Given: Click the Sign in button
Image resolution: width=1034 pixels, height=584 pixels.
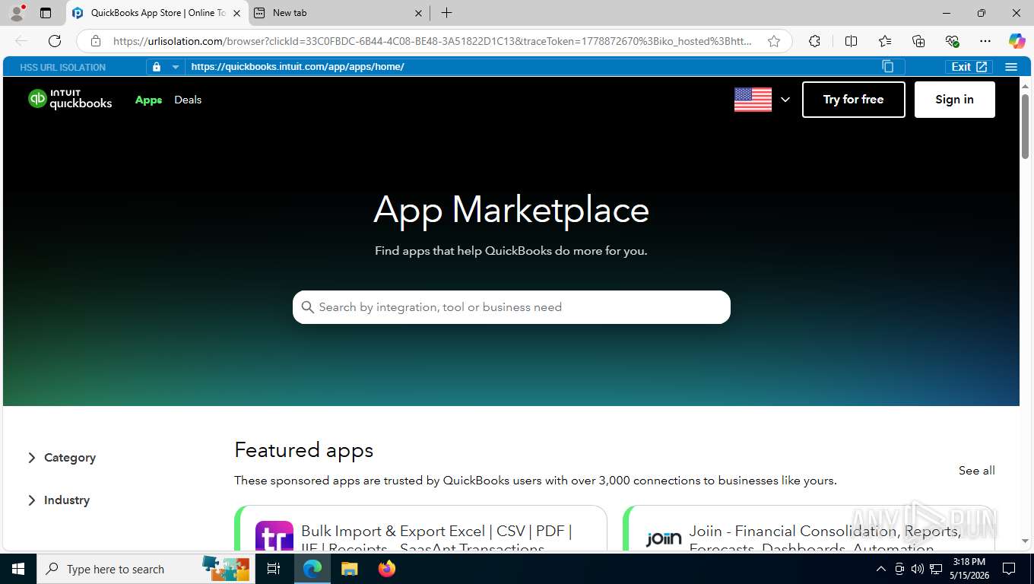Looking at the screenshot, I should (954, 100).
